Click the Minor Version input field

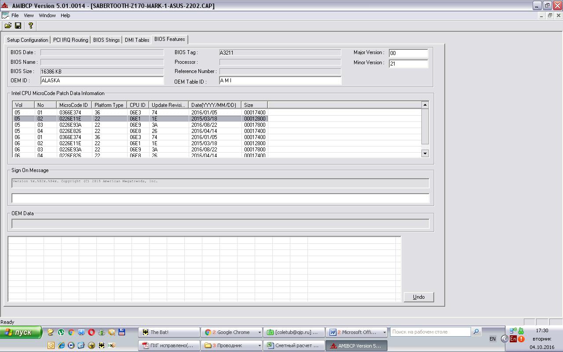[x=409, y=64]
